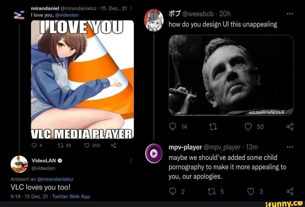The width and height of the screenshot is (305, 207).
Task: Share mpv-player's tweet
Action: [x=289, y=191]
